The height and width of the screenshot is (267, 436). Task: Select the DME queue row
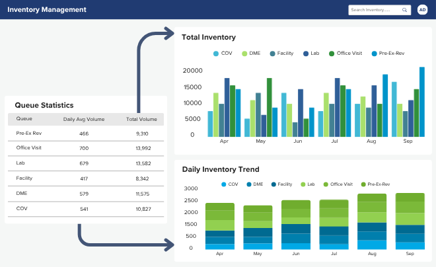click(86, 194)
